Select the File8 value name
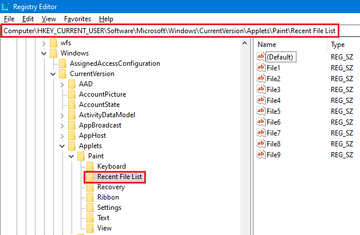 tap(274, 144)
